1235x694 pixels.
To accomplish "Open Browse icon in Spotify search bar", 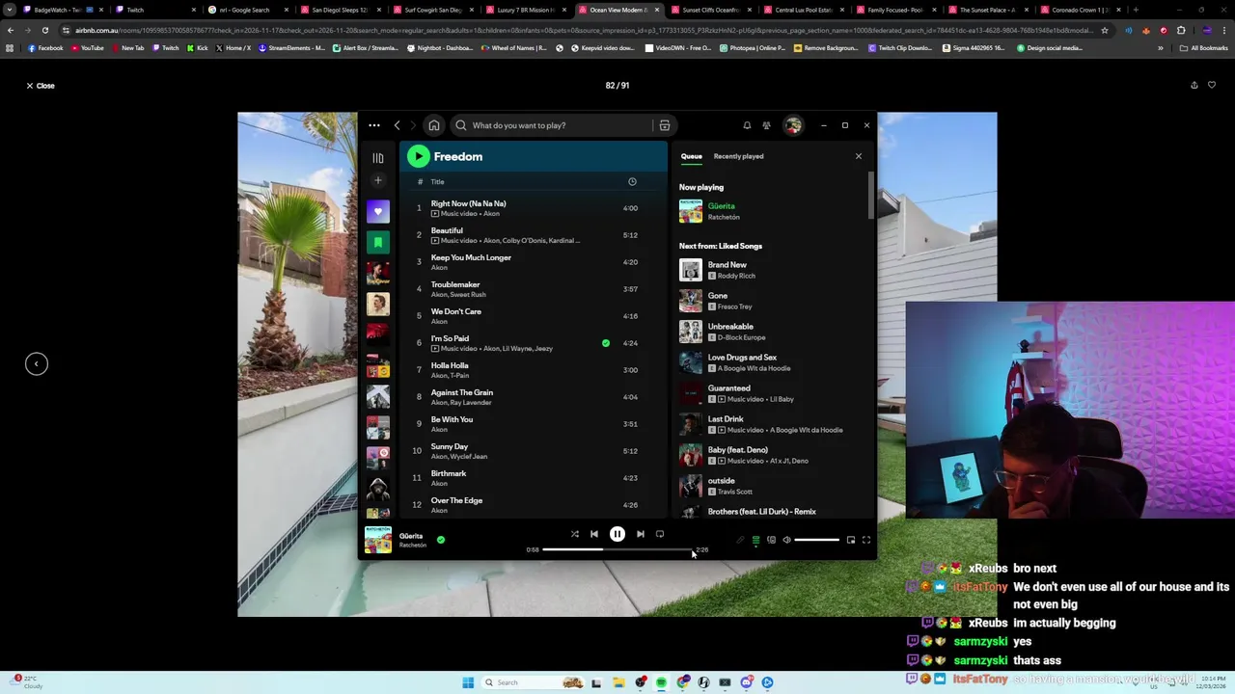I will point(665,125).
